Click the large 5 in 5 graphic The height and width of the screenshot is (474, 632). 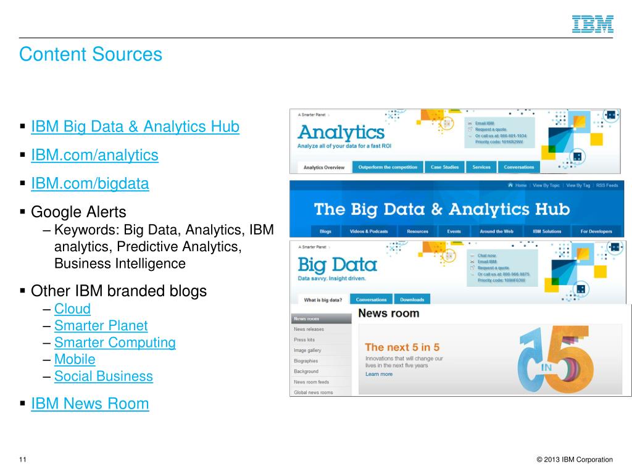[555, 360]
